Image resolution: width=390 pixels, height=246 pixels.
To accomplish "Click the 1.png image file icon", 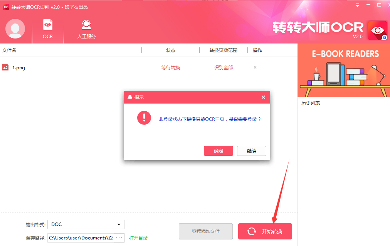I will [7, 67].
